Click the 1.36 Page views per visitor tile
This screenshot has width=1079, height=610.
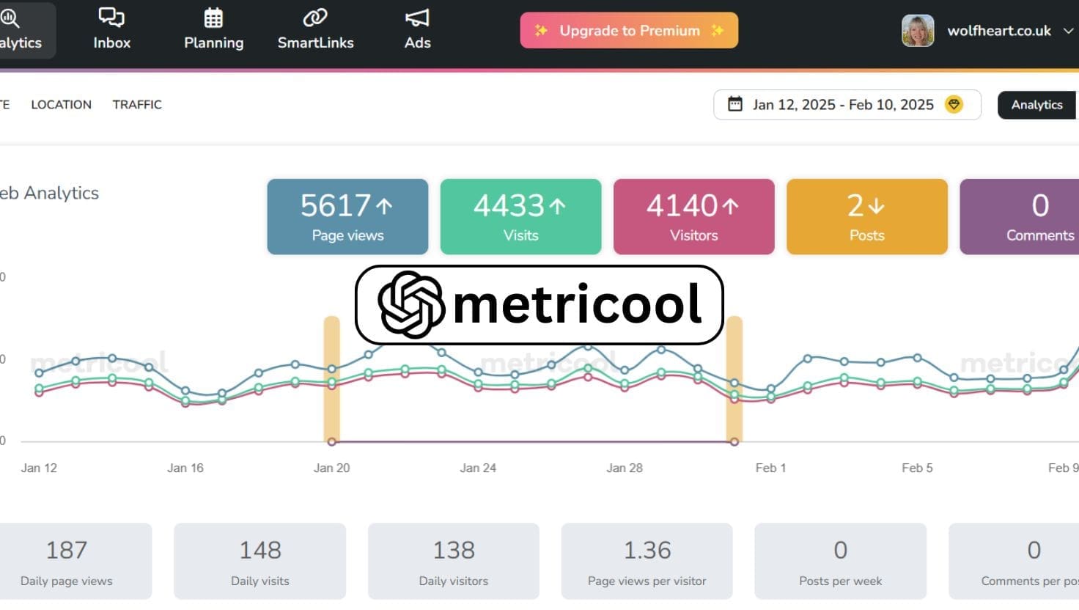[647, 561]
